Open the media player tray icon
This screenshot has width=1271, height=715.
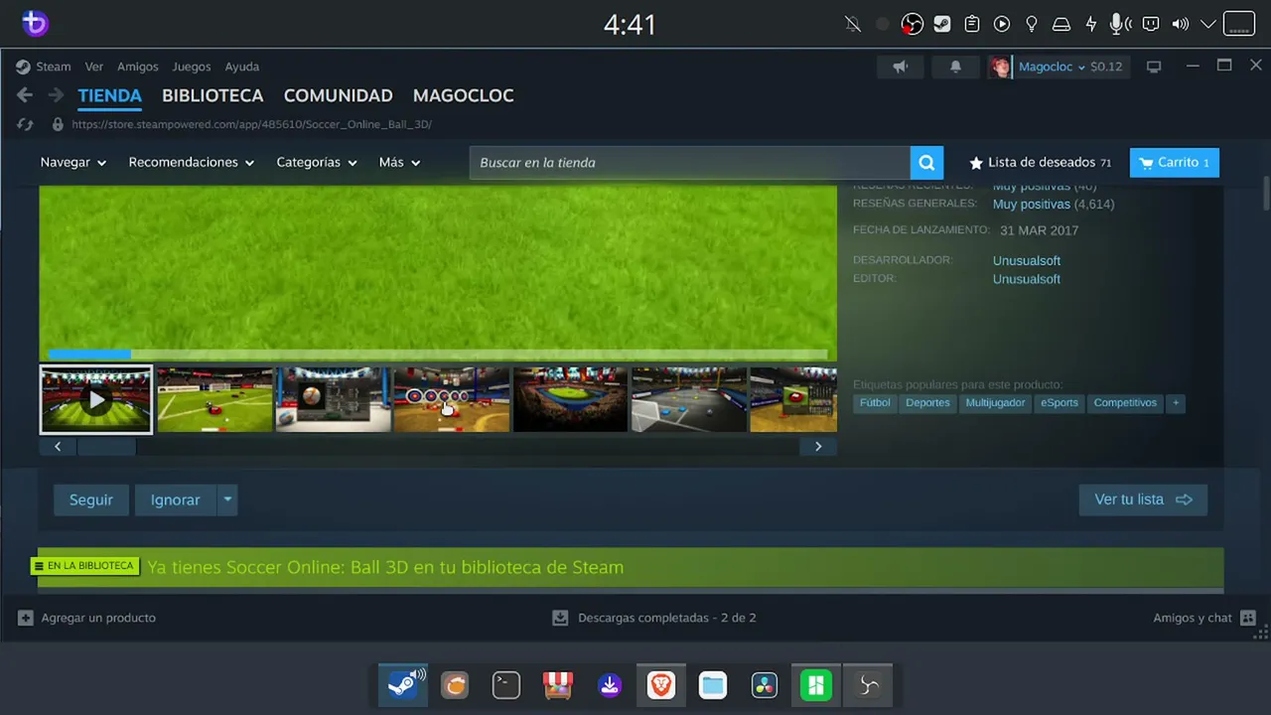(x=1002, y=24)
